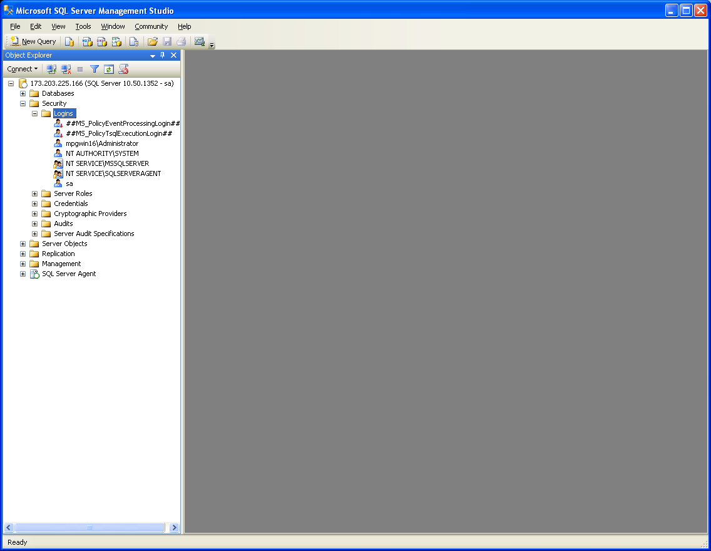Toggle Object Explorer auto-hide pin
The height and width of the screenshot is (551, 711).
[162, 55]
